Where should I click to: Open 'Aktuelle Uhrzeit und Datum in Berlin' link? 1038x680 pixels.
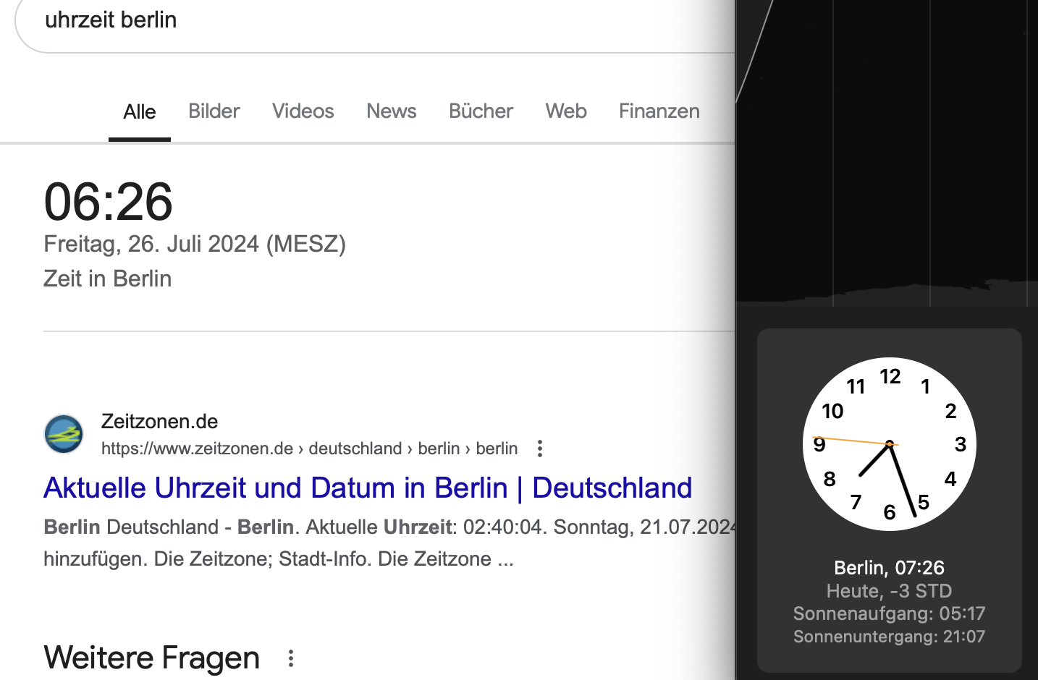pos(368,488)
